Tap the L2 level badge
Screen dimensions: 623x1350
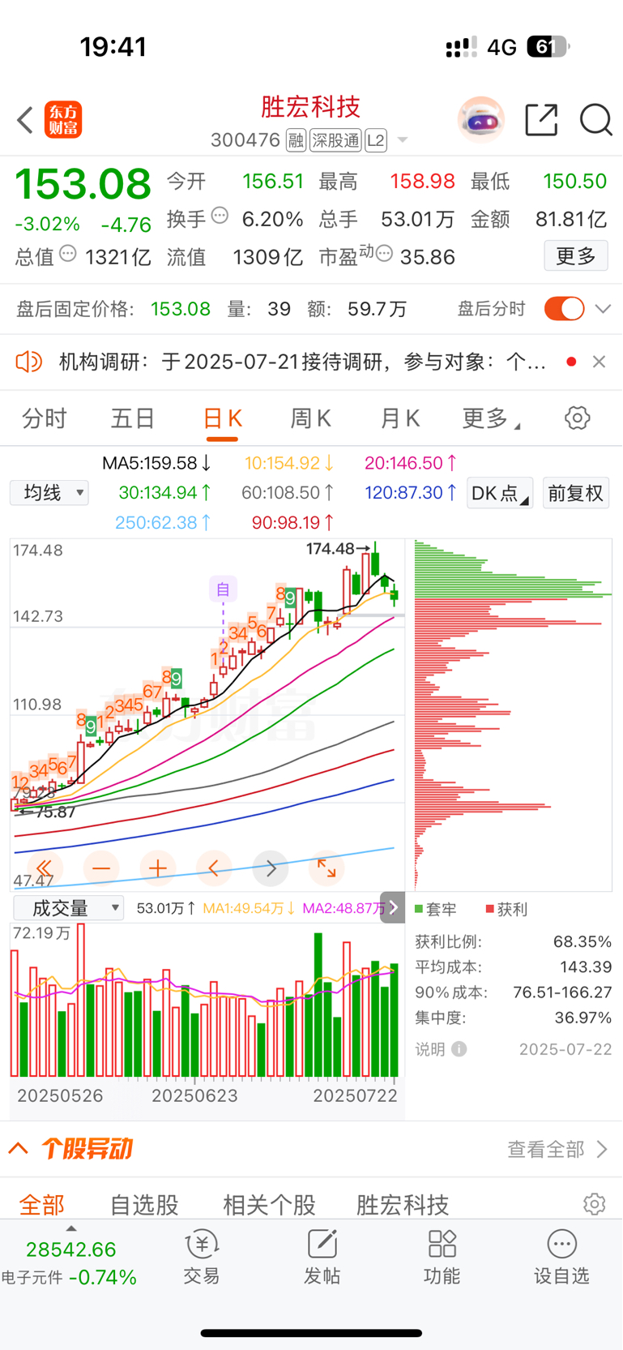coord(375,140)
